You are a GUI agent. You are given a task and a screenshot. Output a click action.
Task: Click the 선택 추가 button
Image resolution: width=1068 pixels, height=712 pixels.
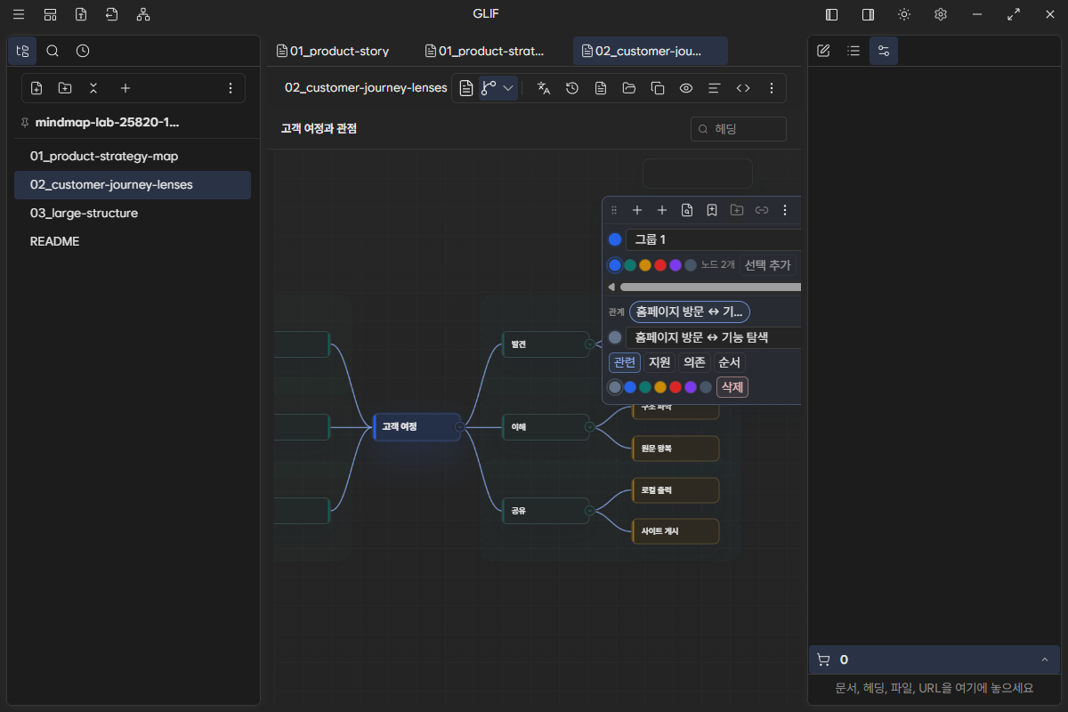click(767, 265)
